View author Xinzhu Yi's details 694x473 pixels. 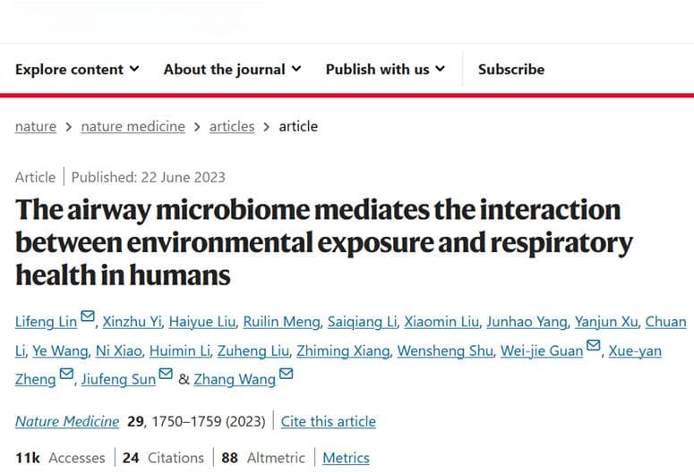click(132, 322)
